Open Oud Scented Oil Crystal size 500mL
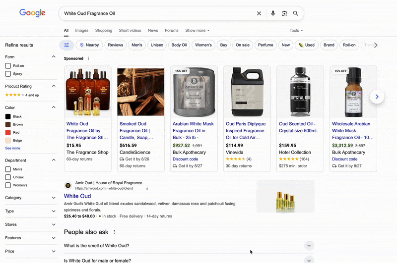Image resolution: width=397 pixels, height=263 pixels. 298,127
